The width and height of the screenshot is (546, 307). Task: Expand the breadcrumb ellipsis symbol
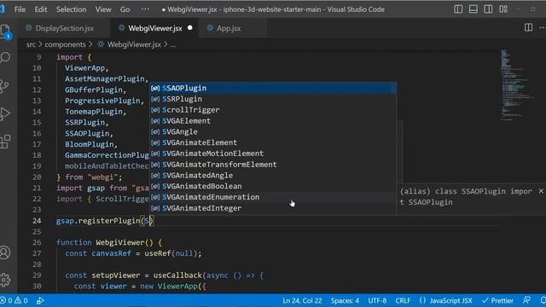(x=173, y=44)
